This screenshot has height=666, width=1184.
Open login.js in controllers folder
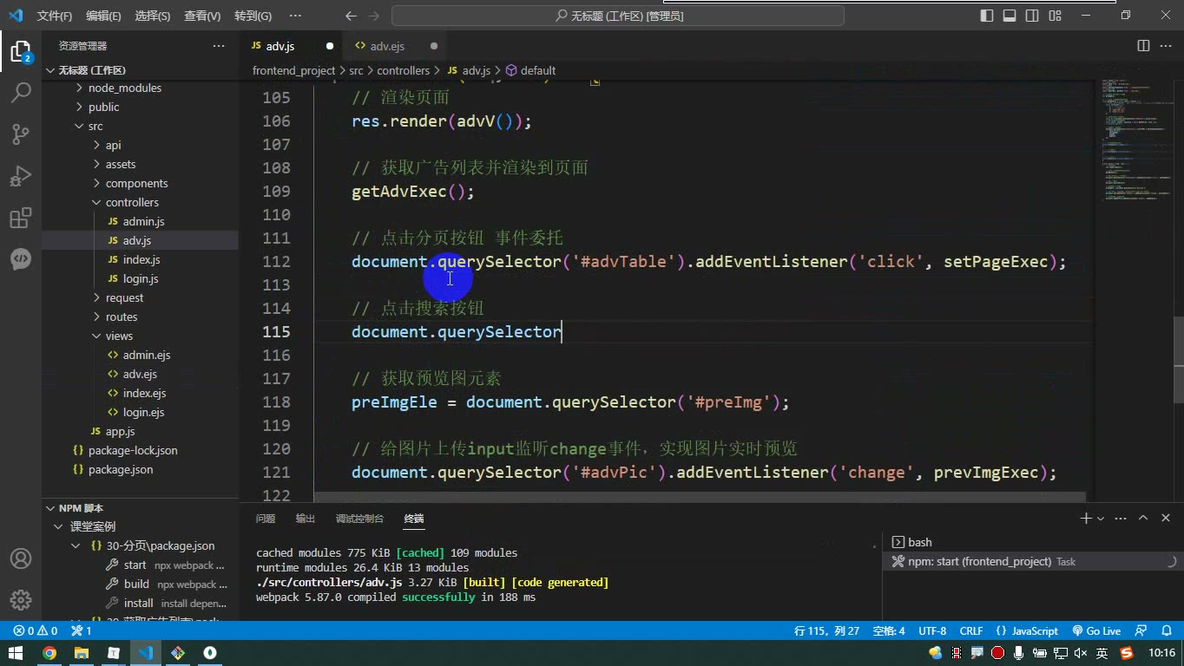[140, 279]
